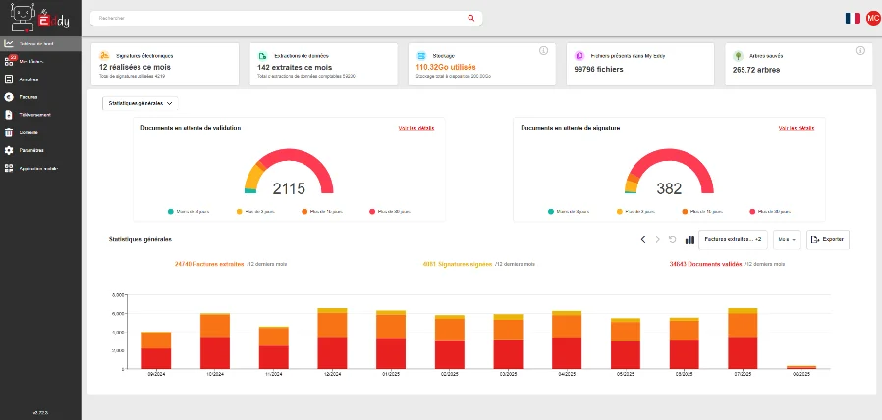882x420 pixels.
Task: Open Voir les détails for validation documents
Action: point(415,128)
